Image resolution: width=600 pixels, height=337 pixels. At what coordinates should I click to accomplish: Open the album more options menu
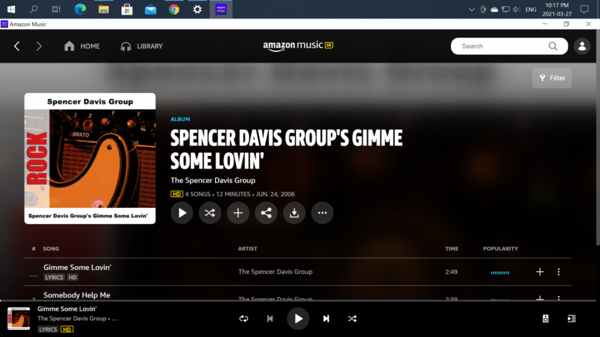tap(322, 213)
